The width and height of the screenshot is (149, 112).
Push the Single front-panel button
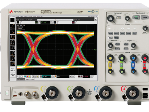[x=145, y=18]
